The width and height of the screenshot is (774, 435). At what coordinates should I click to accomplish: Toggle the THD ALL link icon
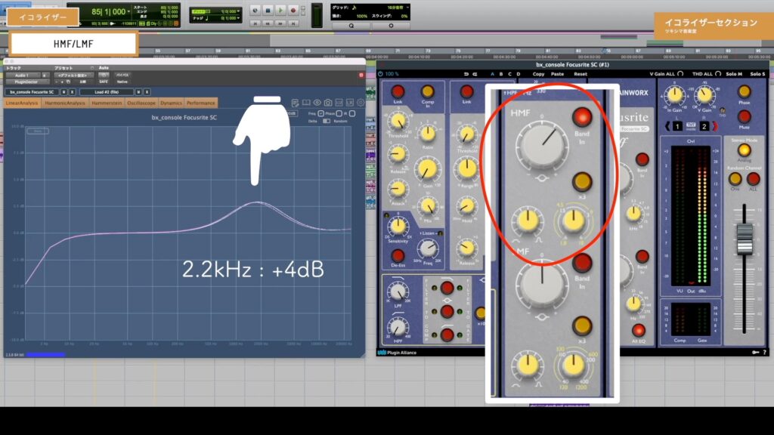pyautogui.click(x=718, y=74)
